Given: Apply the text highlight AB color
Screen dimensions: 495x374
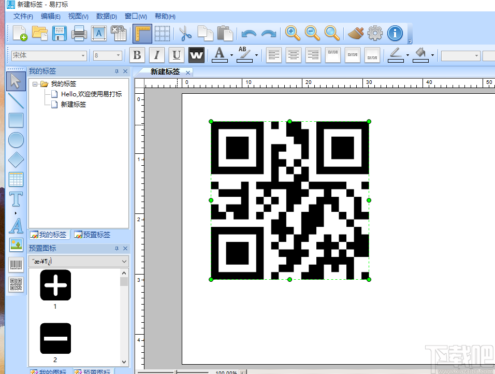Looking at the screenshot, I should click(x=244, y=55).
